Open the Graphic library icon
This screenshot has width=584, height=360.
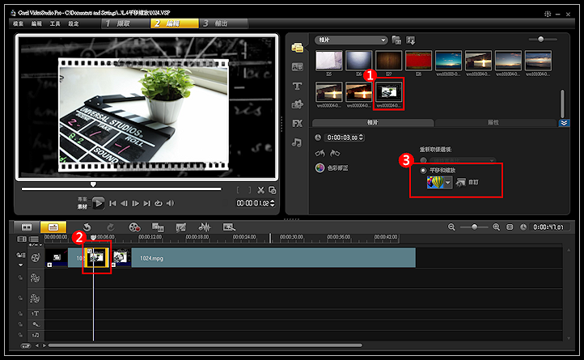pyautogui.click(x=297, y=104)
